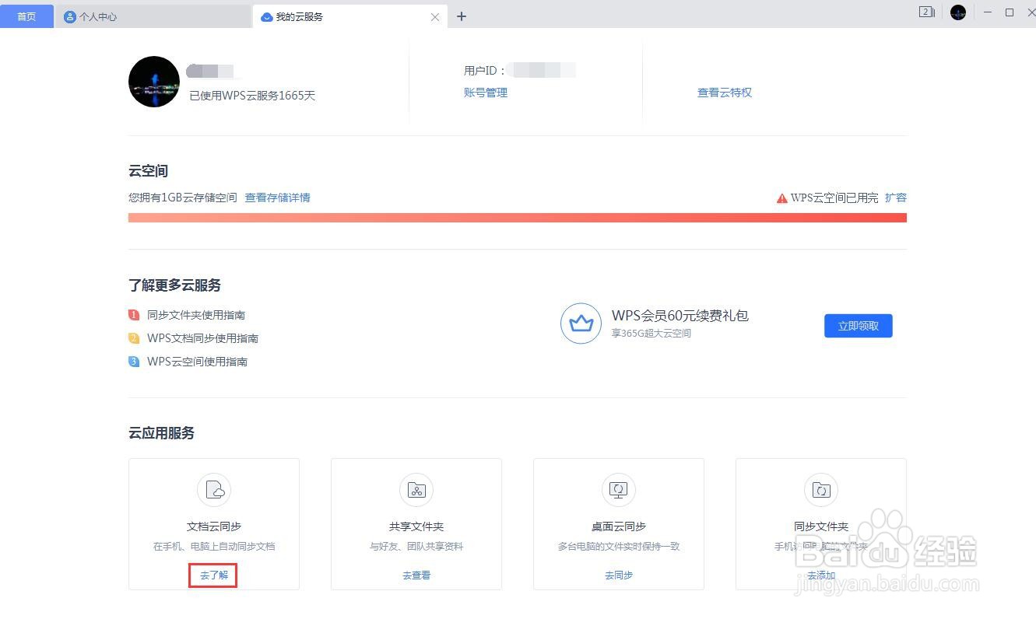1036x619 pixels.
Task: Click the 同步文件夹 card title
Action: pos(821,526)
